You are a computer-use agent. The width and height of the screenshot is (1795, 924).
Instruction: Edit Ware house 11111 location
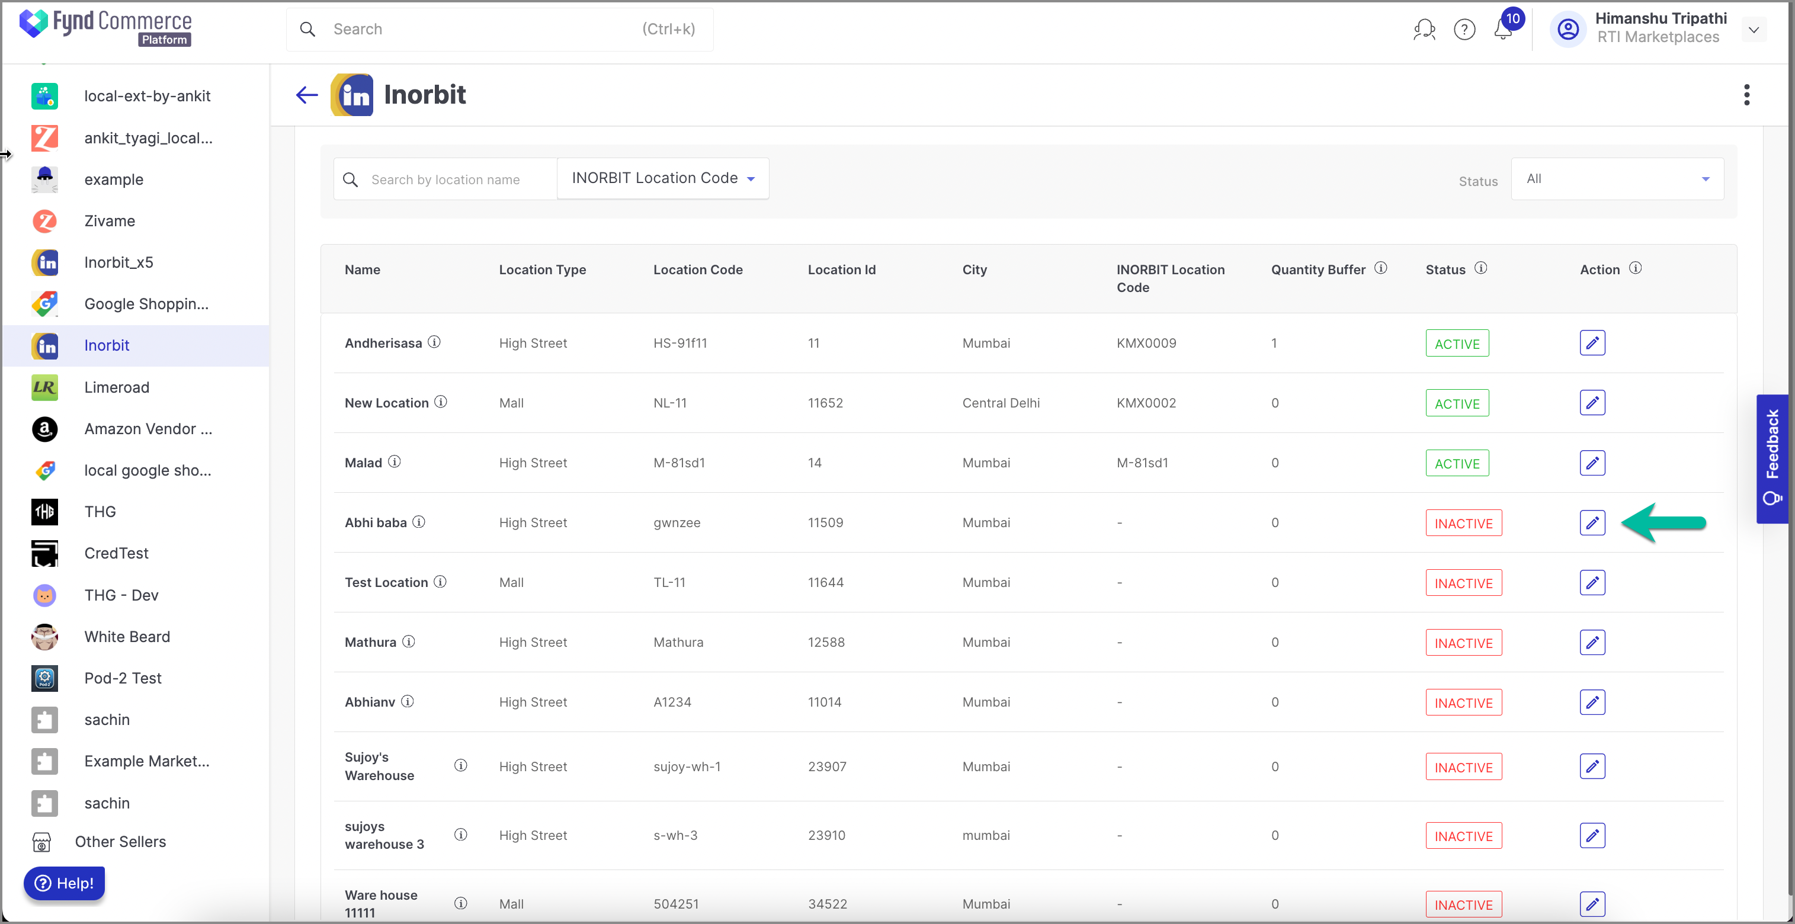(1592, 904)
